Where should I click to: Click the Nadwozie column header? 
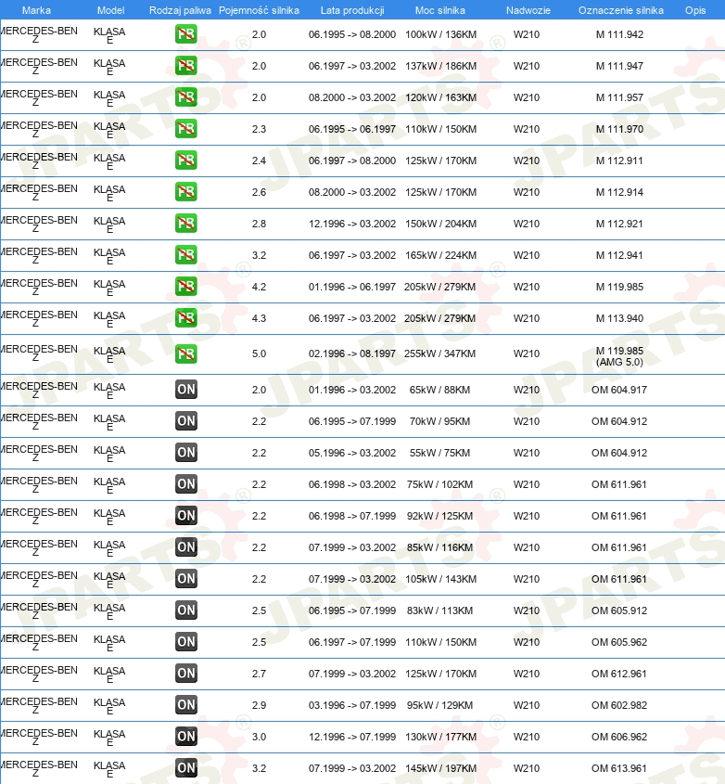tap(528, 10)
